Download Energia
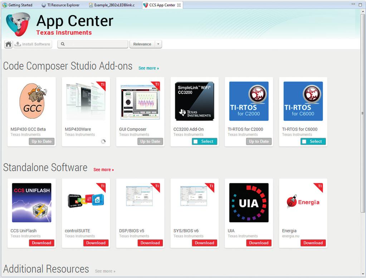This screenshot has width=366, height=278. click(x=313, y=243)
